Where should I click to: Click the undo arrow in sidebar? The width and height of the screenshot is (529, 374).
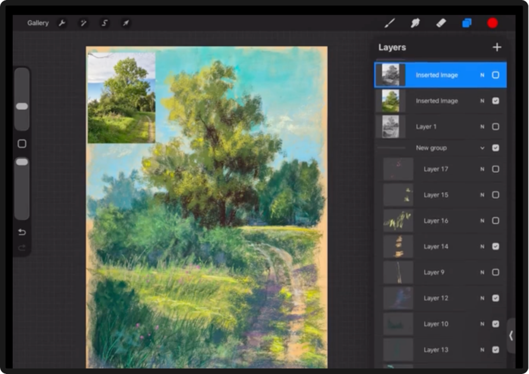22,232
